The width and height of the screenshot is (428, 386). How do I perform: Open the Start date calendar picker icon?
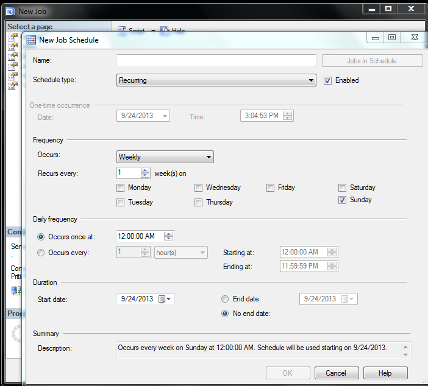[162, 299]
